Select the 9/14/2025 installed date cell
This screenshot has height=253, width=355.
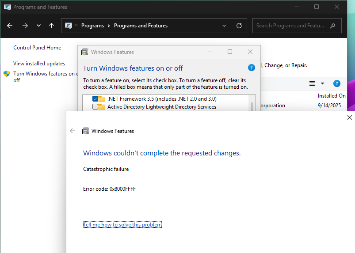pos(329,106)
